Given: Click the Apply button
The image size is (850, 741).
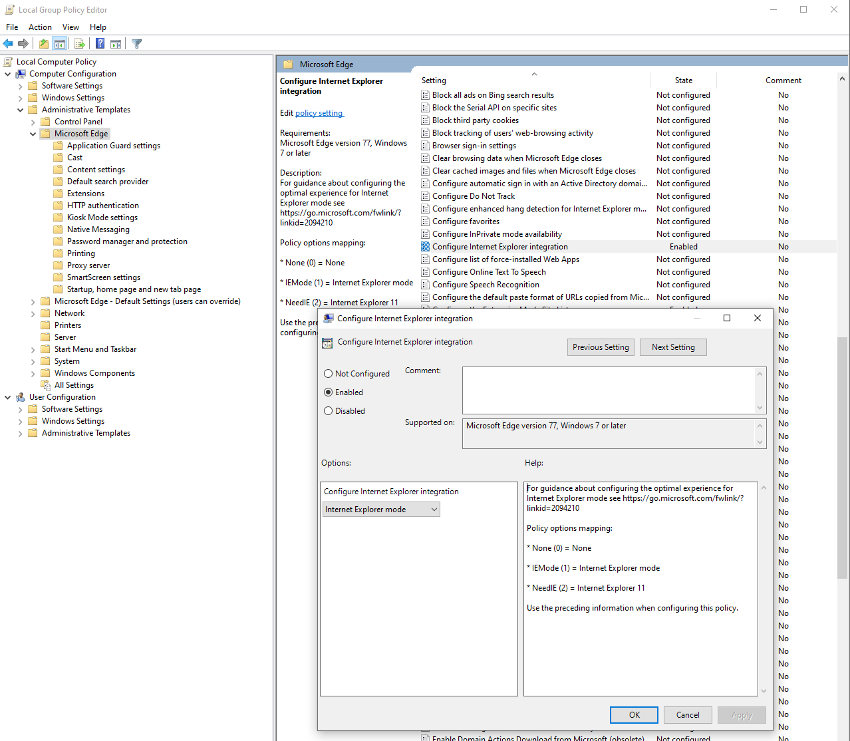Looking at the screenshot, I should click(742, 715).
